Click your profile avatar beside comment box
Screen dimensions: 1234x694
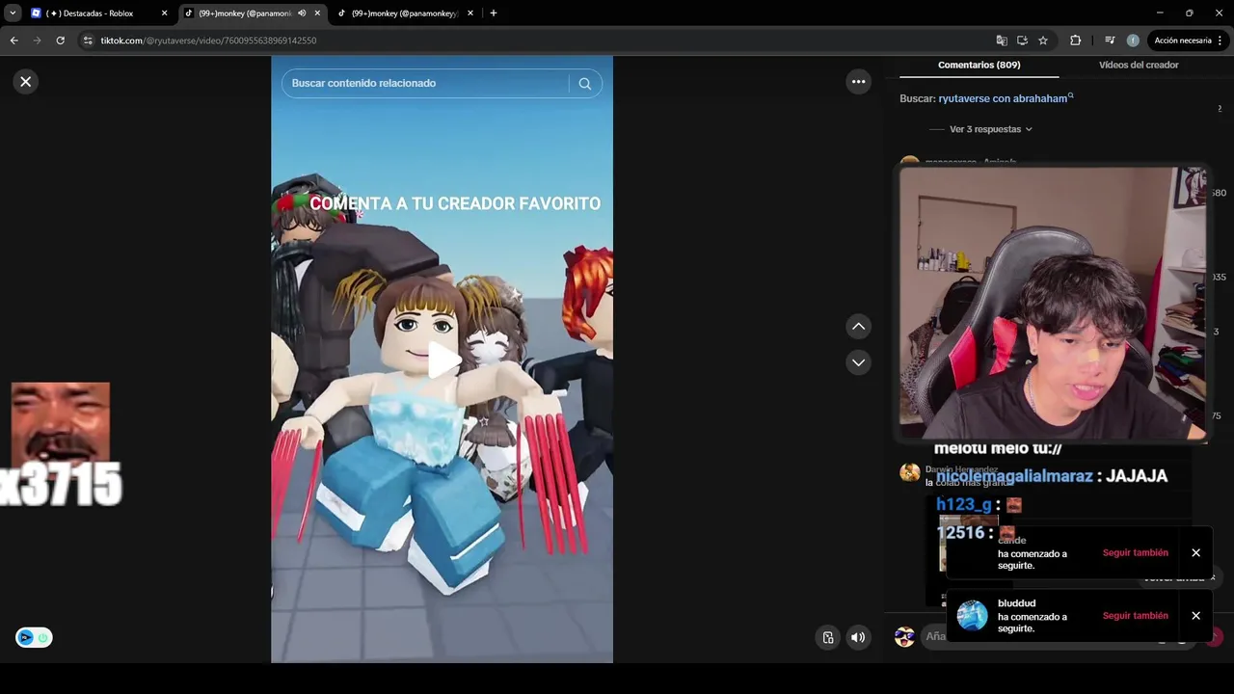[904, 637]
